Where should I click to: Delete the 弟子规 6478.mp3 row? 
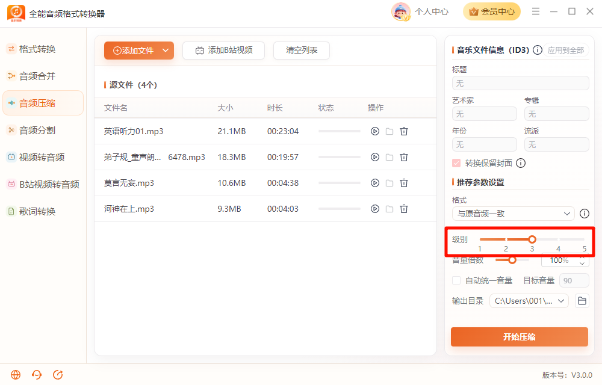[404, 157]
